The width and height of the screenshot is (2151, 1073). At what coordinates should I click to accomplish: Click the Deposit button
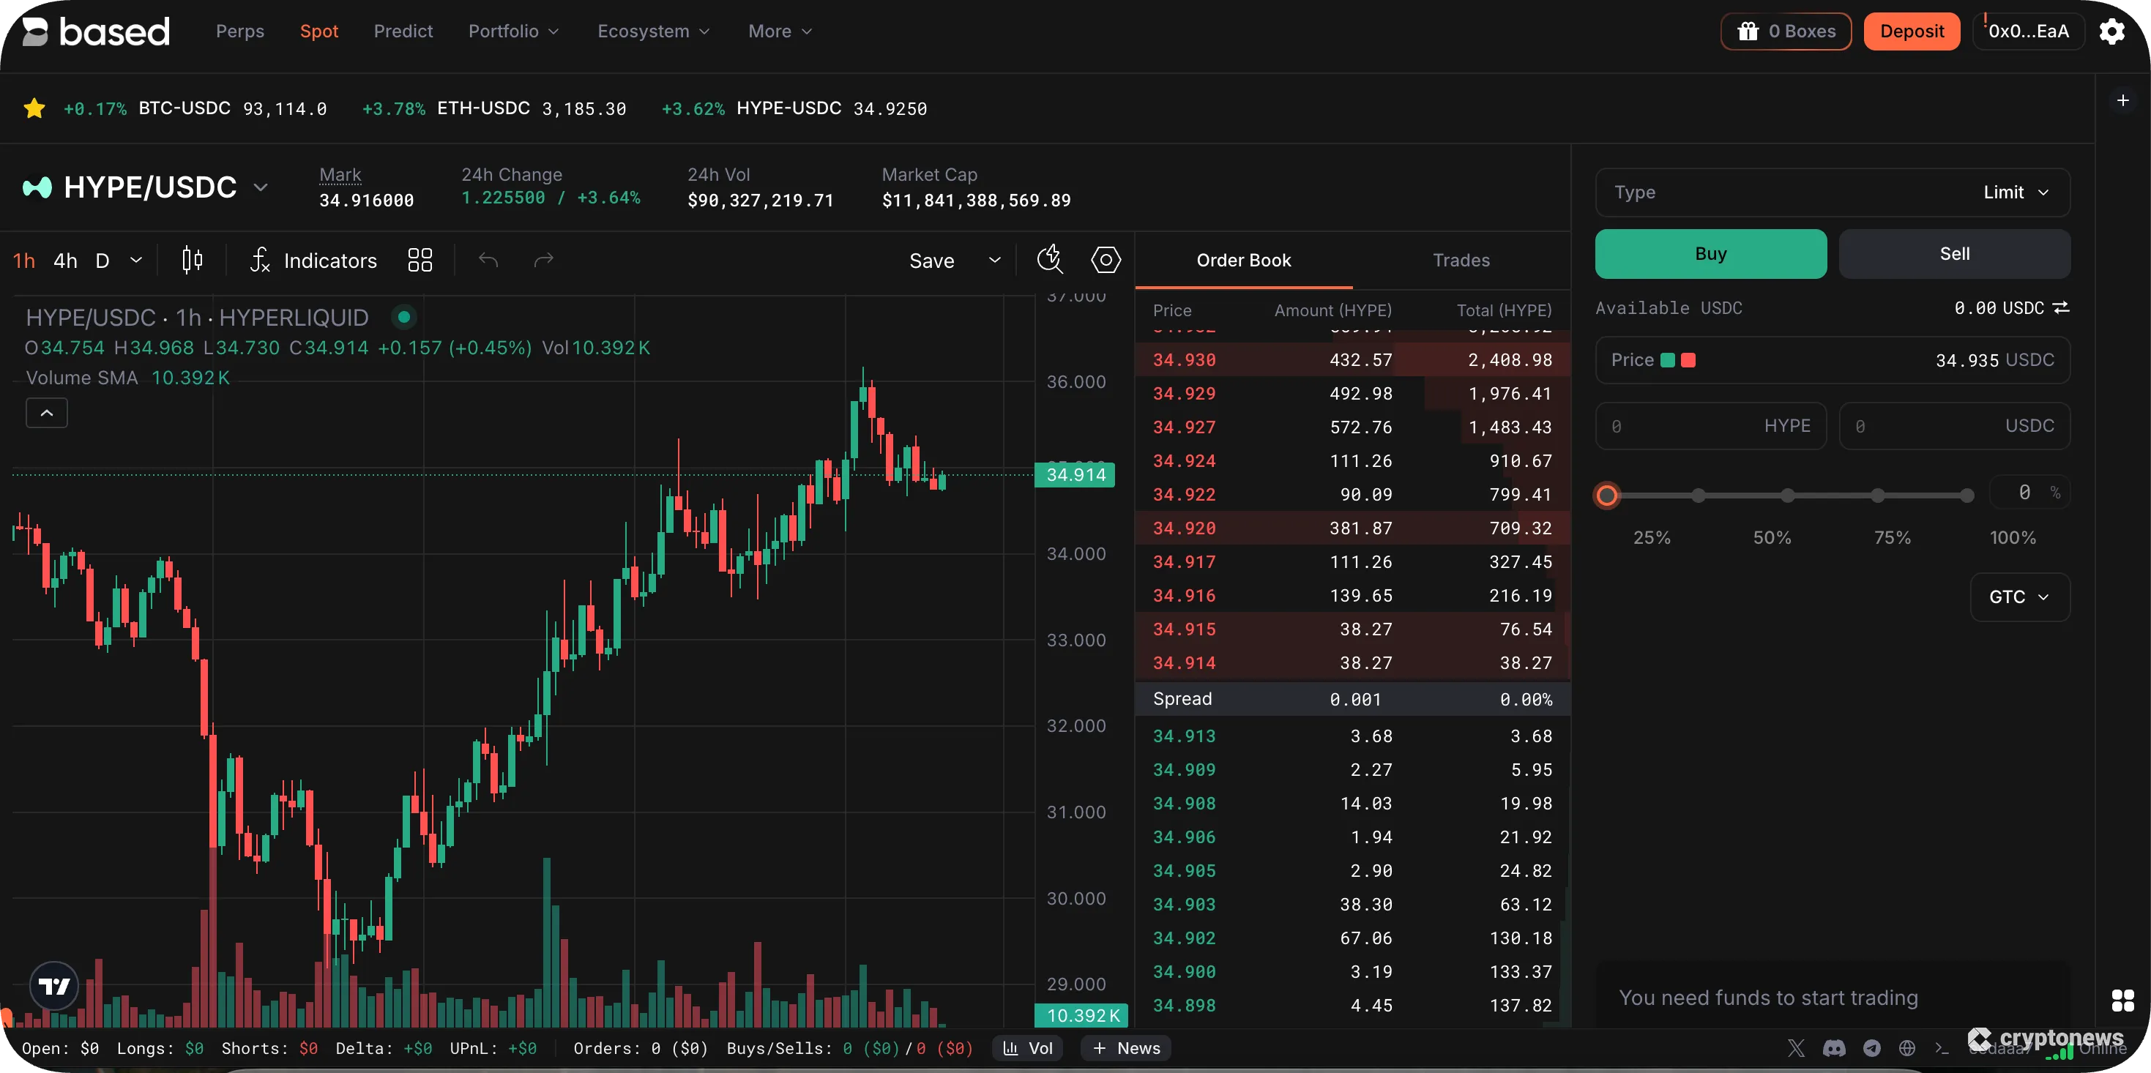1912,31
